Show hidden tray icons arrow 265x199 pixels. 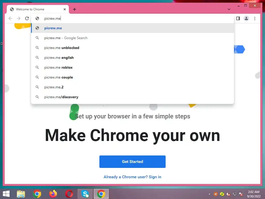210,194
